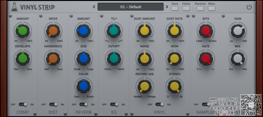The height and width of the screenshot is (117, 263).
Task: Click the yellow DUST AMOUNT knob
Action: [x=145, y=31]
